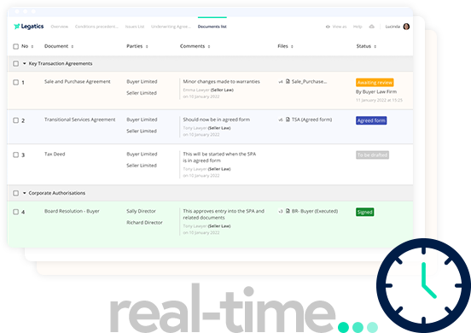
Task: Open the BR- Buyer (Executed) file icon
Action: pos(288,211)
